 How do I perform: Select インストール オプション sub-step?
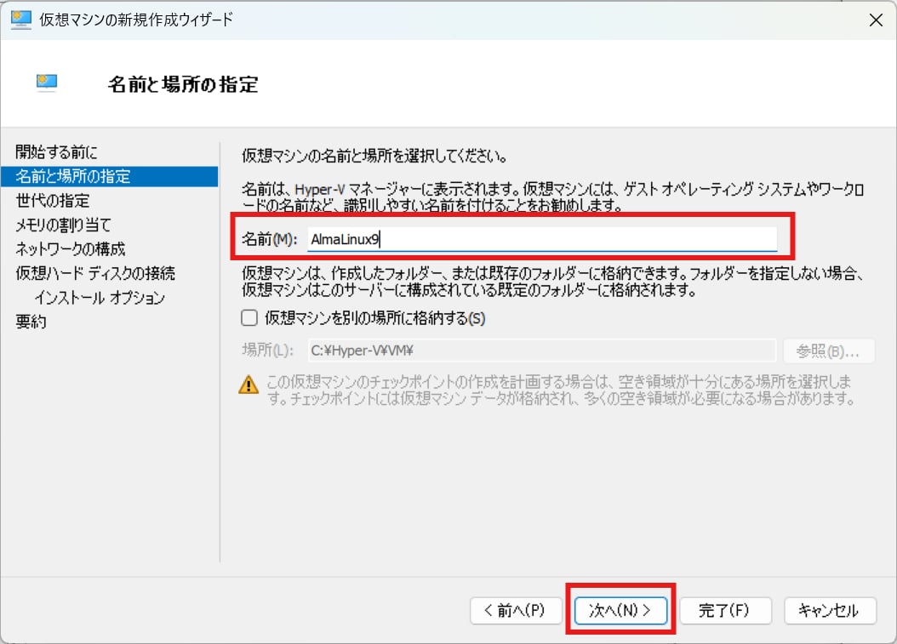[99, 298]
